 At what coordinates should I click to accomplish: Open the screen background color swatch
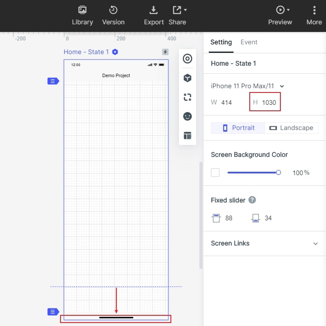(x=215, y=173)
